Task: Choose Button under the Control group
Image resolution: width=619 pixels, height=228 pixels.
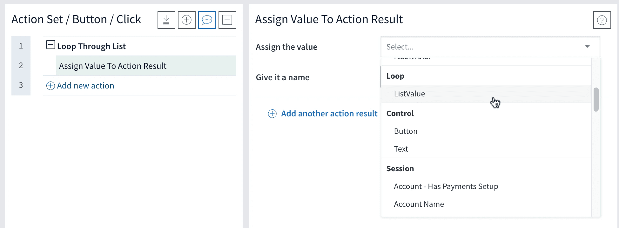Action: 406,131
